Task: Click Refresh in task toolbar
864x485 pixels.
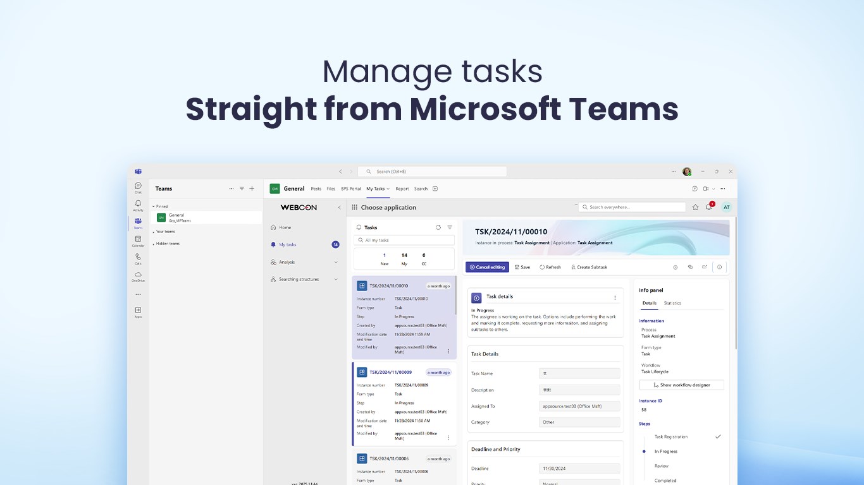Action: (x=550, y=267)
